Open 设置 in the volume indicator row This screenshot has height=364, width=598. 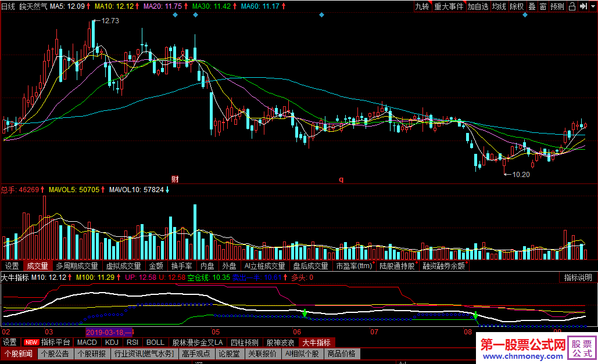[x=12, y=266]
